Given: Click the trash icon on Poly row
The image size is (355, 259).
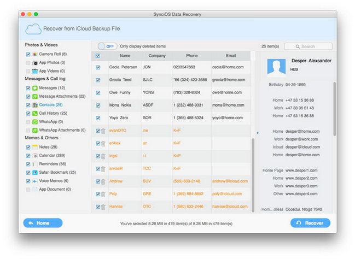Looking at the screenshot, I should [103, 194].
